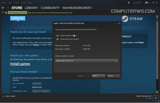Toggle Create start menu shortcut checkbox
The height and width of the screenshot is (103, 160).
[x=57, y=39]
